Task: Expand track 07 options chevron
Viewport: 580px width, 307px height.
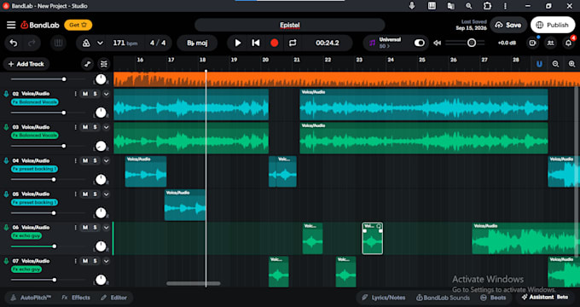Action: [x=106, y=261]
